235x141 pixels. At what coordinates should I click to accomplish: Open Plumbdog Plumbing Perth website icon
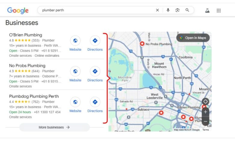(75, 102)
